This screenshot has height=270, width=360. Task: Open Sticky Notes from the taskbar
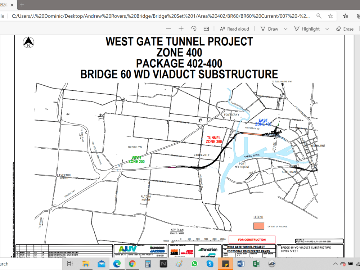point(225,264)
